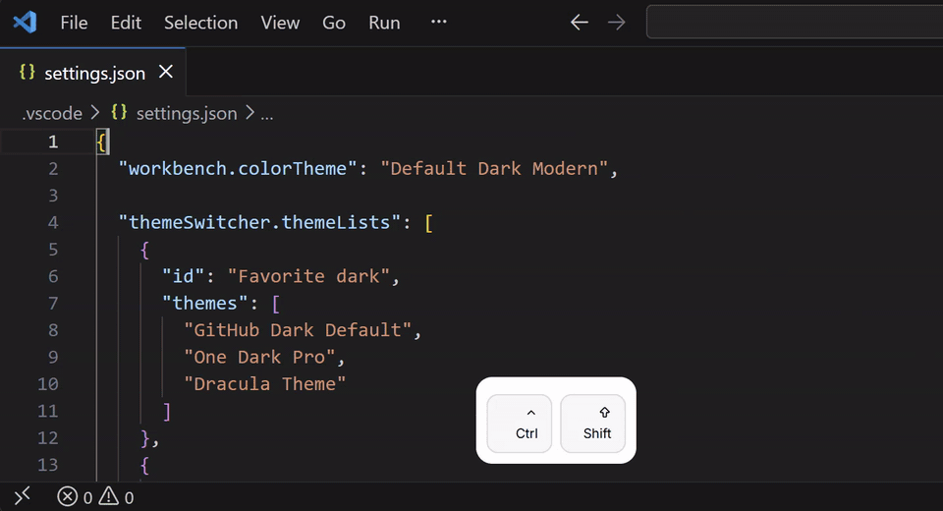Open the View menu
The width and height of the screenshot is (943, 511).
(280, 23)
